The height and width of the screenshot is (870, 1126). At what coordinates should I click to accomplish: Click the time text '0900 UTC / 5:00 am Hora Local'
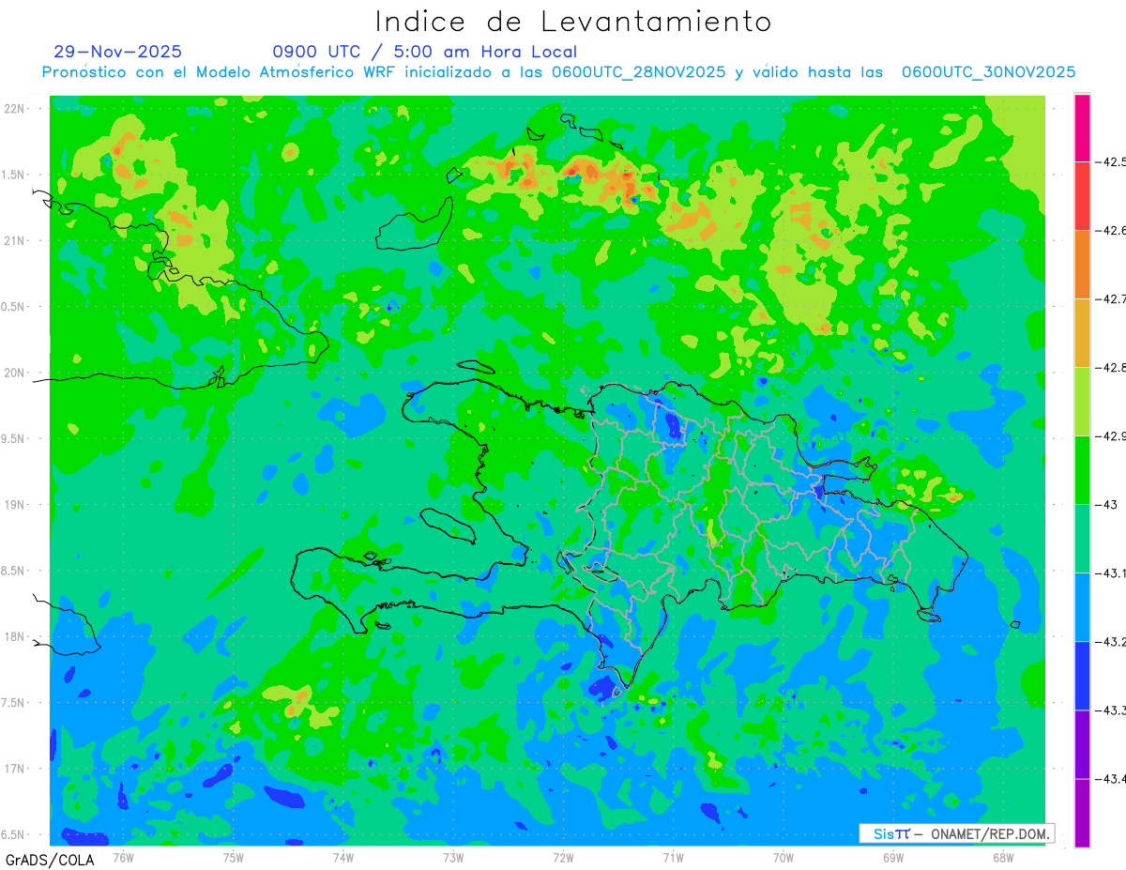424,52
